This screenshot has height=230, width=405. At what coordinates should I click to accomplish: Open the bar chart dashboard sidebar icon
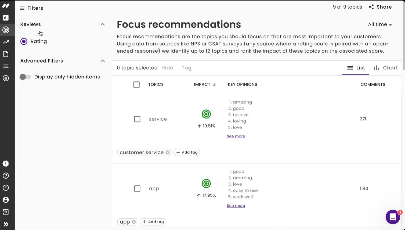(x=6, y=18)
